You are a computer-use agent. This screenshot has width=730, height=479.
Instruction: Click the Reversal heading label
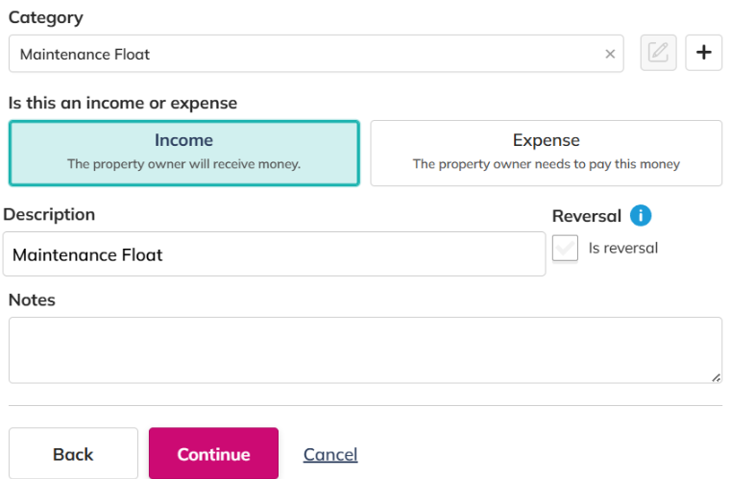[x=587, y=216]
